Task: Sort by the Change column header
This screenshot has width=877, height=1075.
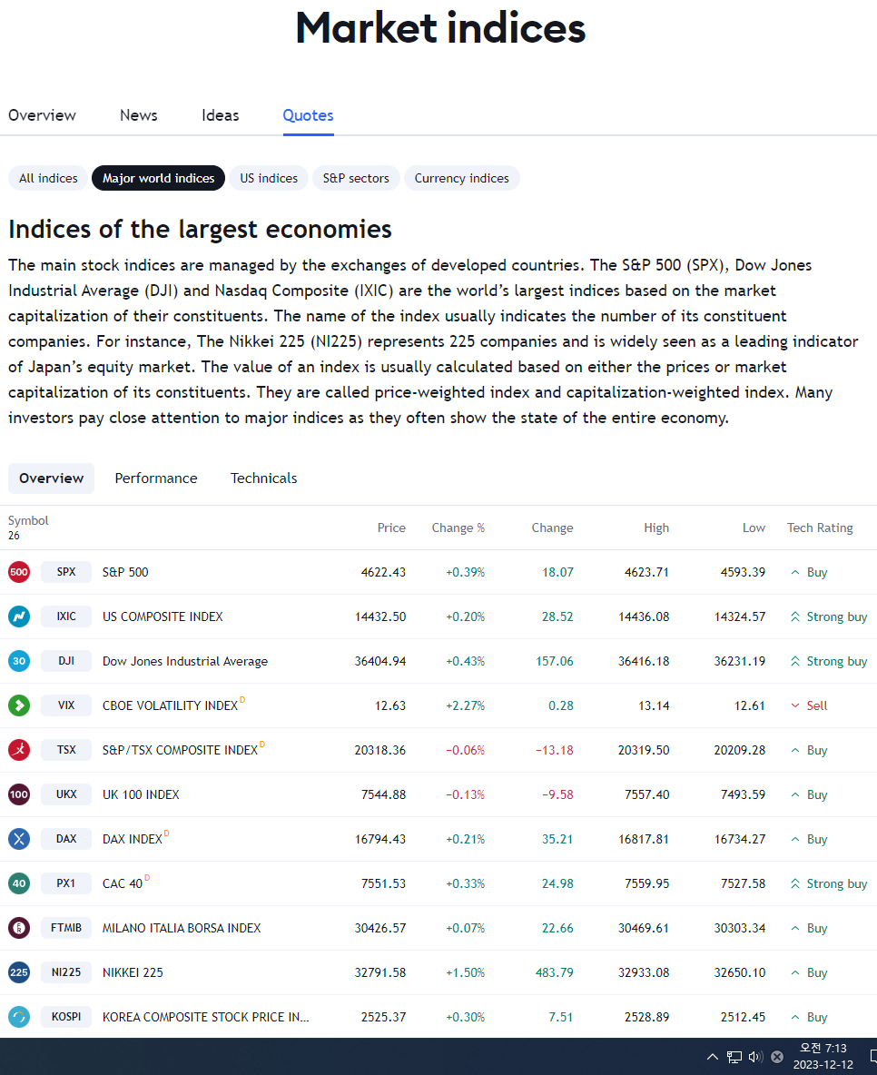Action: pyautogui.click(x=552, y=528)
